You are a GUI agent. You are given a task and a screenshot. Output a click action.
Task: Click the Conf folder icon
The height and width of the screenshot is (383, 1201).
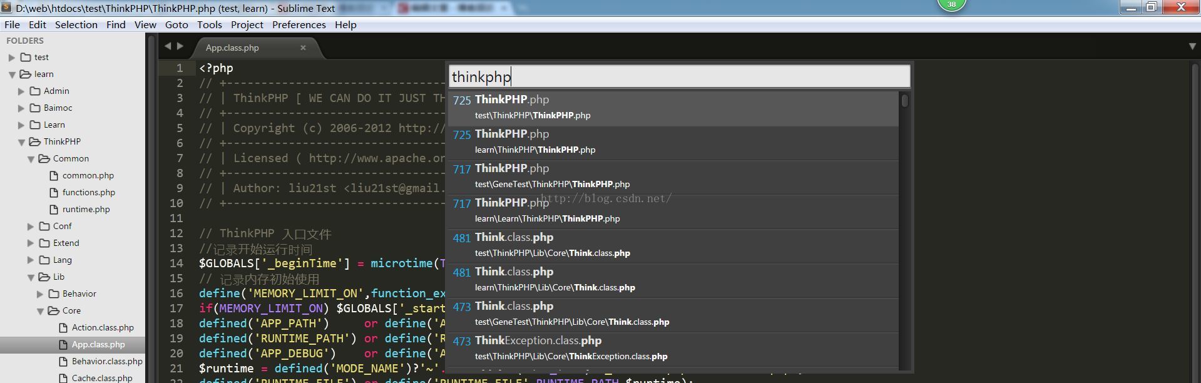44,226
